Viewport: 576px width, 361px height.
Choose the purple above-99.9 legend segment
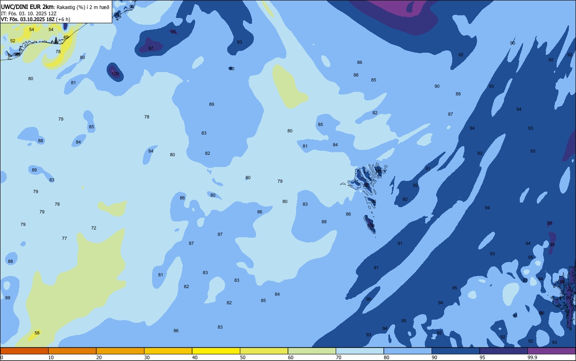point(551,351)
